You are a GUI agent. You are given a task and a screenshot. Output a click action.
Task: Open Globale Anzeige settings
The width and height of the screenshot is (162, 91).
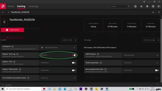pyautogui.click(x=151, y=40)
